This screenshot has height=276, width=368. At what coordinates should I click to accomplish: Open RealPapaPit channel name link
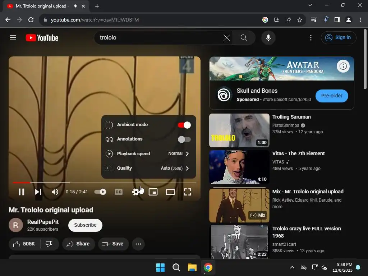(43, 222)
